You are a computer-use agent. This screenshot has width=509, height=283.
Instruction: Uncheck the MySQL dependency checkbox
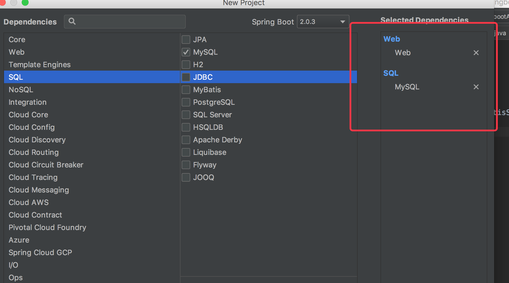186,52
